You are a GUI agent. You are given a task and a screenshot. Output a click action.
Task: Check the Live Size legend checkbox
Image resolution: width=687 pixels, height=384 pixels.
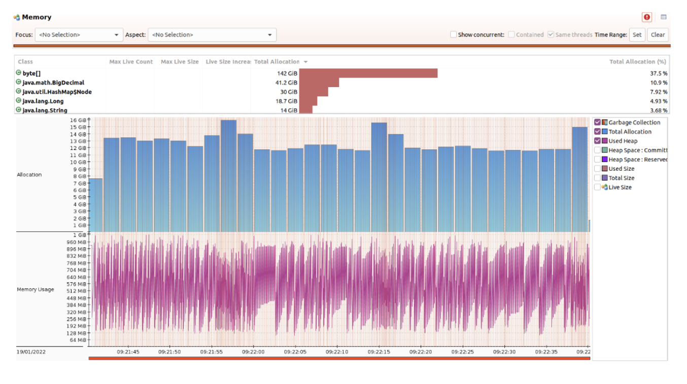(x=597, y=187)
